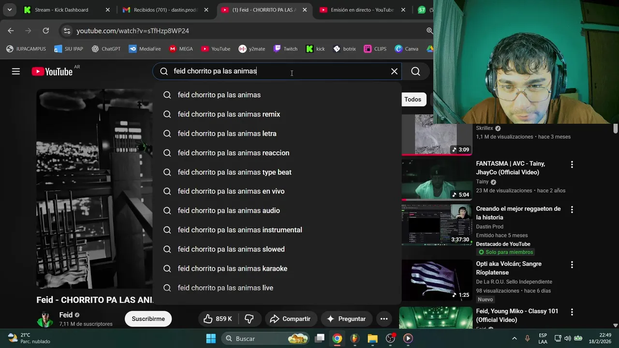
Task: Open more actions ellipsis under the video
Action: 384,319
